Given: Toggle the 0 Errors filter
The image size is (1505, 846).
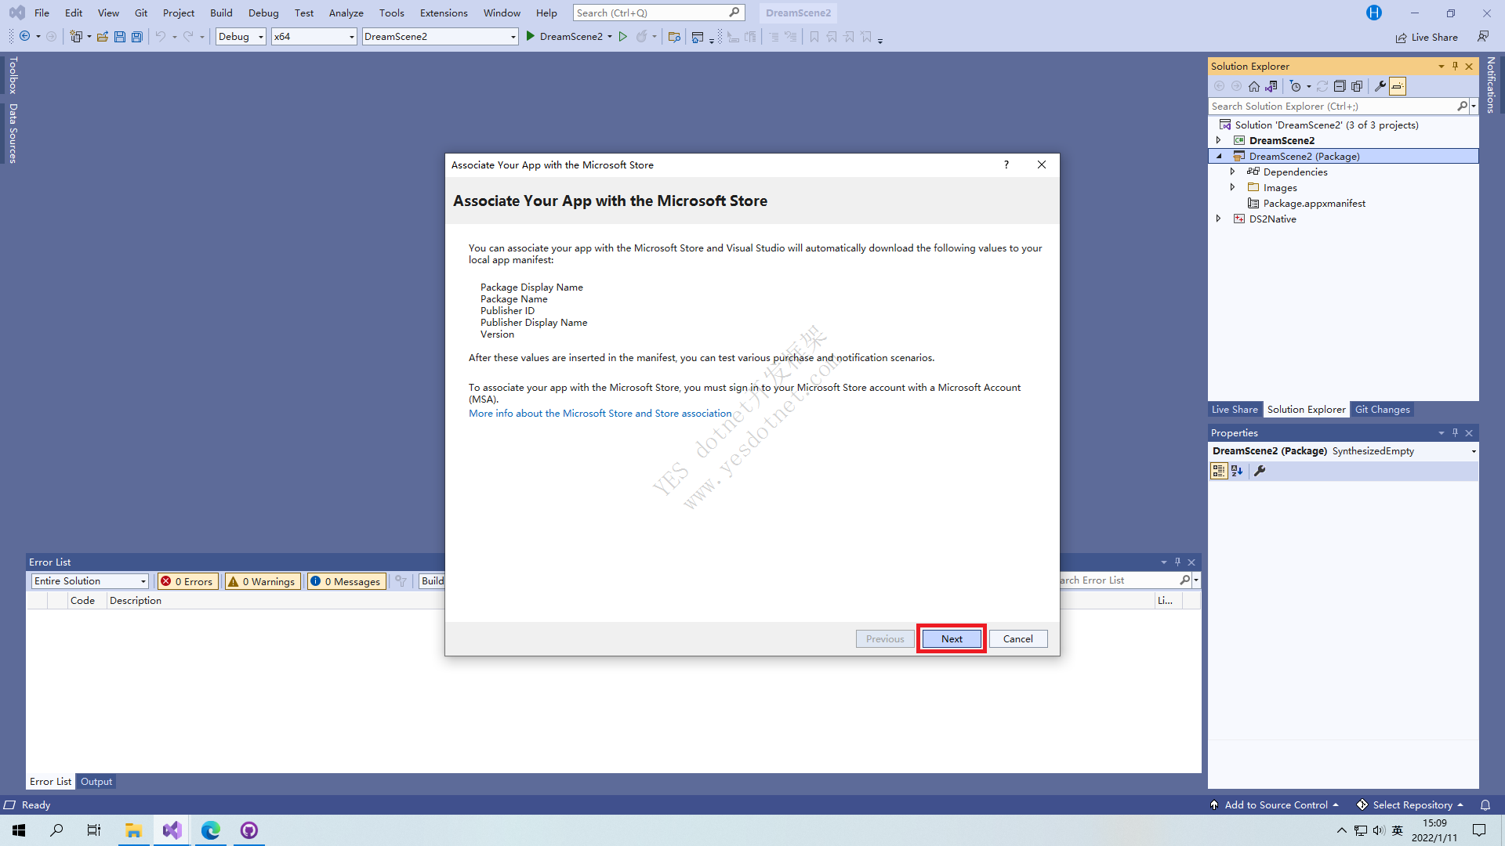Looking at the screenshot, I should pos(188,581).
